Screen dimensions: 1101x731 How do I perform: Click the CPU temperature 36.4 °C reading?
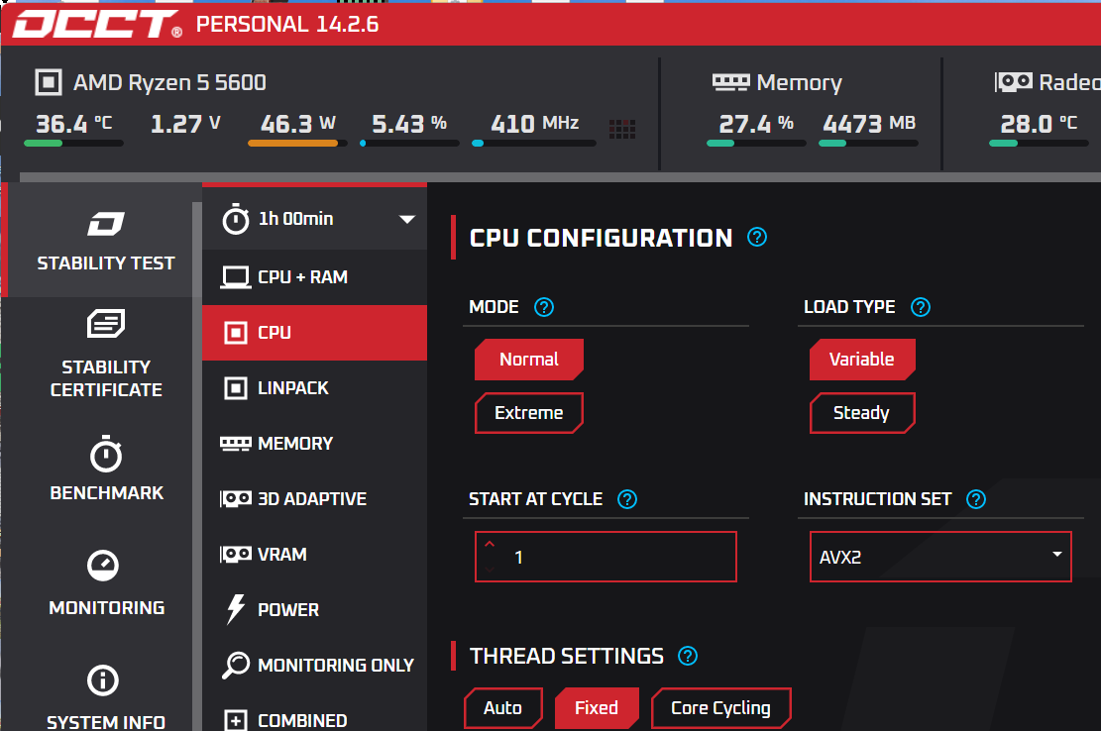[x=73, y=124]
